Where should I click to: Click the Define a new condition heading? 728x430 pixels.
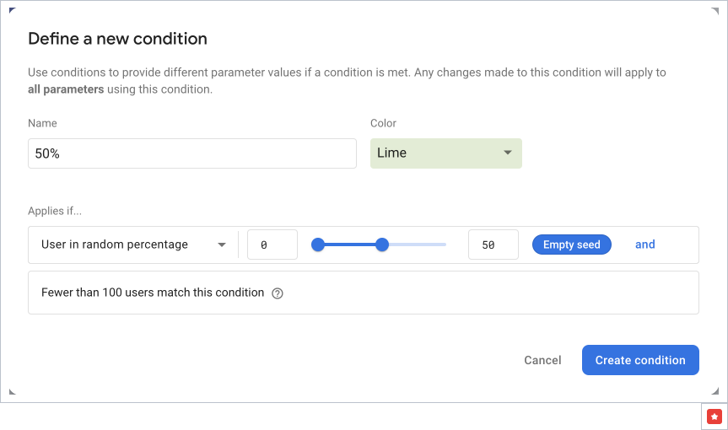[117, 39]
